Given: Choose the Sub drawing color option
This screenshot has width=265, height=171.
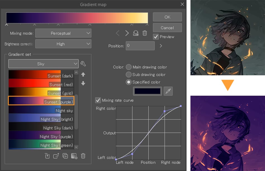Looking at the screenshot, I should [x=128, y=74].
